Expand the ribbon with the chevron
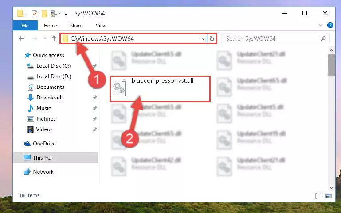The width and height of the screenshot is (341, 213). pyautogui.click(x=320, y=25)
